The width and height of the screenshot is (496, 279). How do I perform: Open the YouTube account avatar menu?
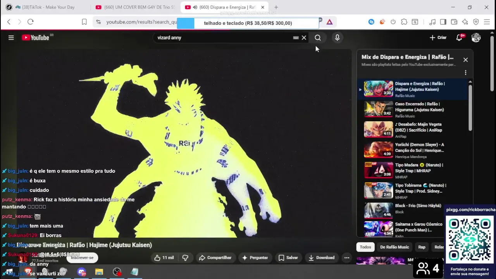coord(476,38)
